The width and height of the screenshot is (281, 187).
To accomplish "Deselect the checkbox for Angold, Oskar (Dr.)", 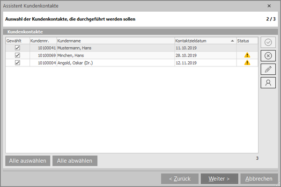I will click(x=17, y=63).
